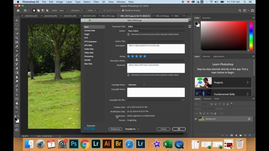
Task: Create a new group folder in Layers panel
Action: pyautogui.click(x=241, y=135)
